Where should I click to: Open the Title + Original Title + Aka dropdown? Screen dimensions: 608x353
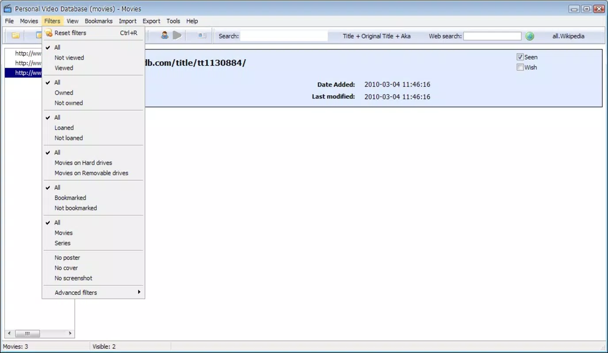[377, 36]
